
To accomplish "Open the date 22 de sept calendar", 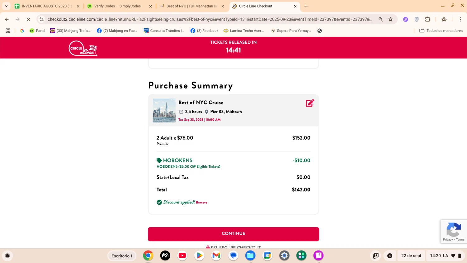I will [411, 256].
